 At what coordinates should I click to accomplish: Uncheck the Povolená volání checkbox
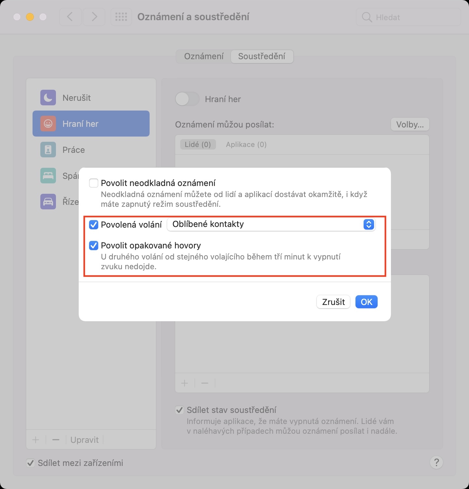tap(94, 224)
